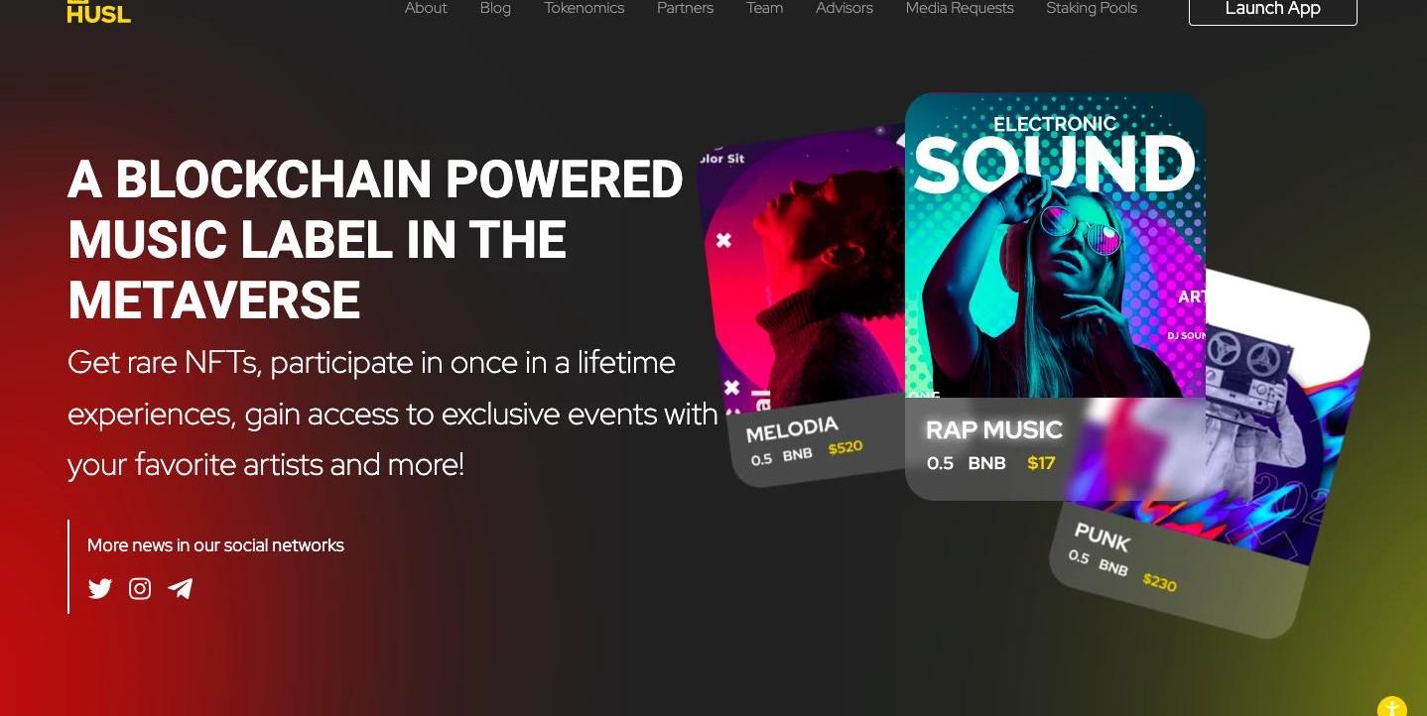Open the Partners nav link
Screen dimensions: 1427x716
685,8
